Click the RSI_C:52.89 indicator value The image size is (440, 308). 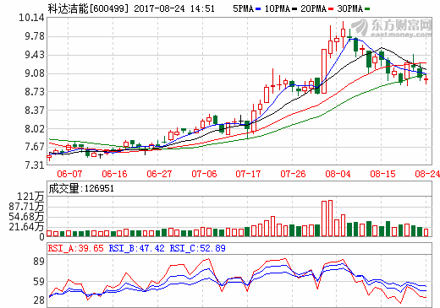pyautogui.click(x=198, y=248)
